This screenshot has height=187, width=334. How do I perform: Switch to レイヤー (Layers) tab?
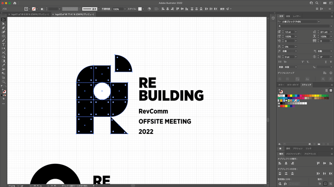pyautogui.click(x=297, y=16)
